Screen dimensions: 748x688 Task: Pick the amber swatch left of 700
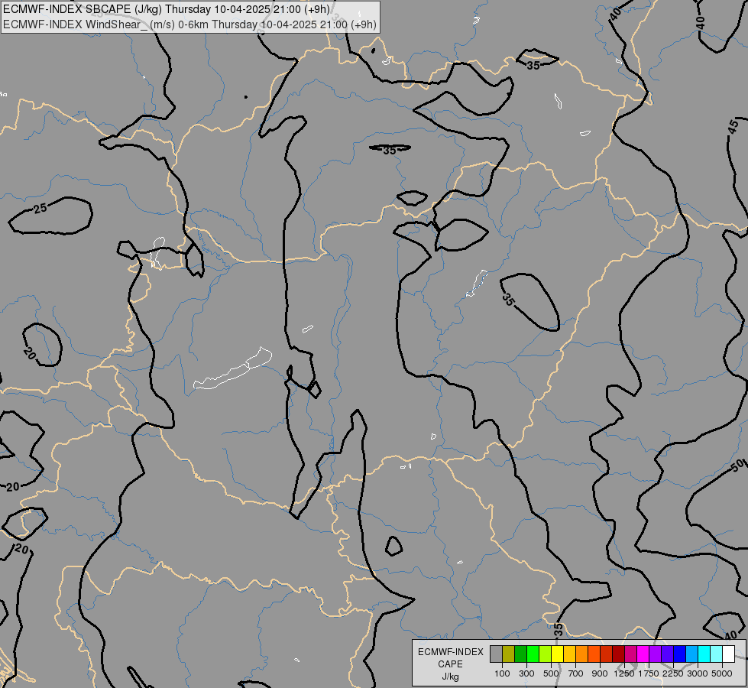pyautogui.click(x=569, y=654)
